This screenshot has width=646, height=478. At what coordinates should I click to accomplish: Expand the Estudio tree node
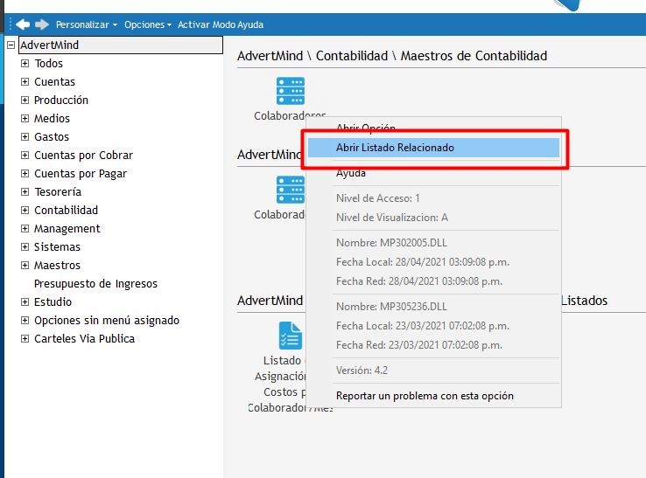coord(25,302)
